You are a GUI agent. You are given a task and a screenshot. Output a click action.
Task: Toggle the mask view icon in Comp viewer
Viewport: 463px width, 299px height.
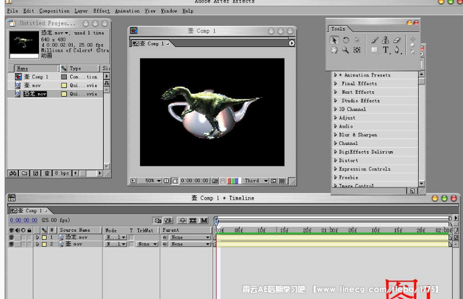click(175, 181)
